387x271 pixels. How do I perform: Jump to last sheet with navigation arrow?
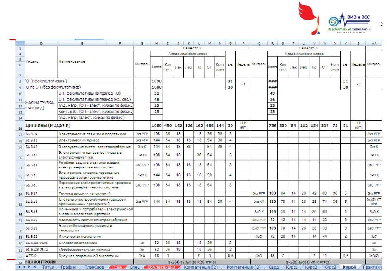pyautogui.click(x=34, y=267)
